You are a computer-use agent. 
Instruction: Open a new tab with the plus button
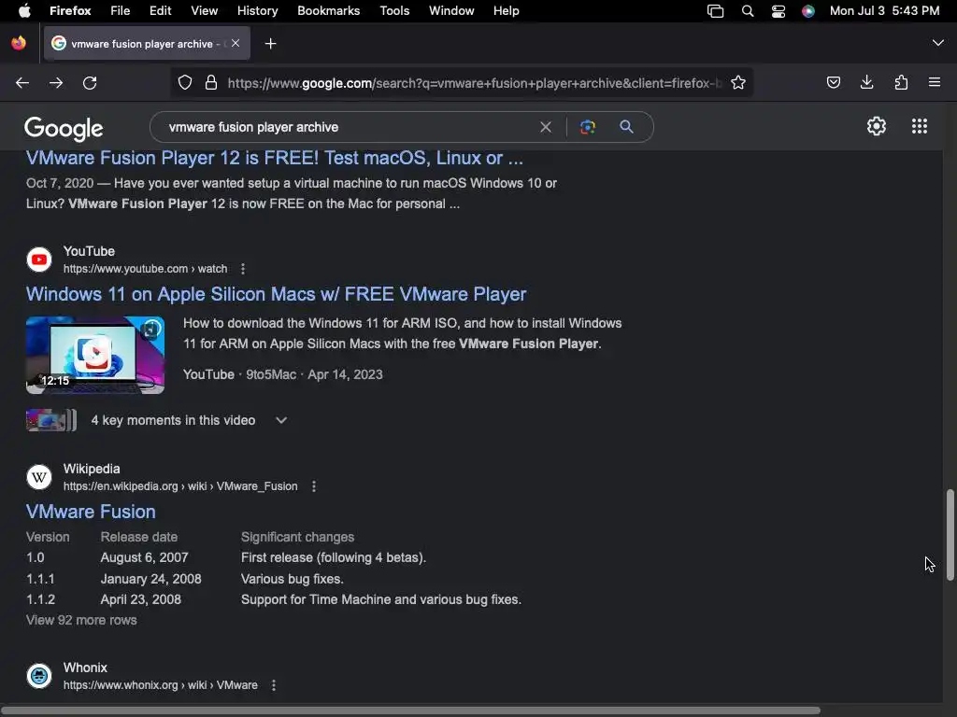pyautogui.click(x=270, y=44)
